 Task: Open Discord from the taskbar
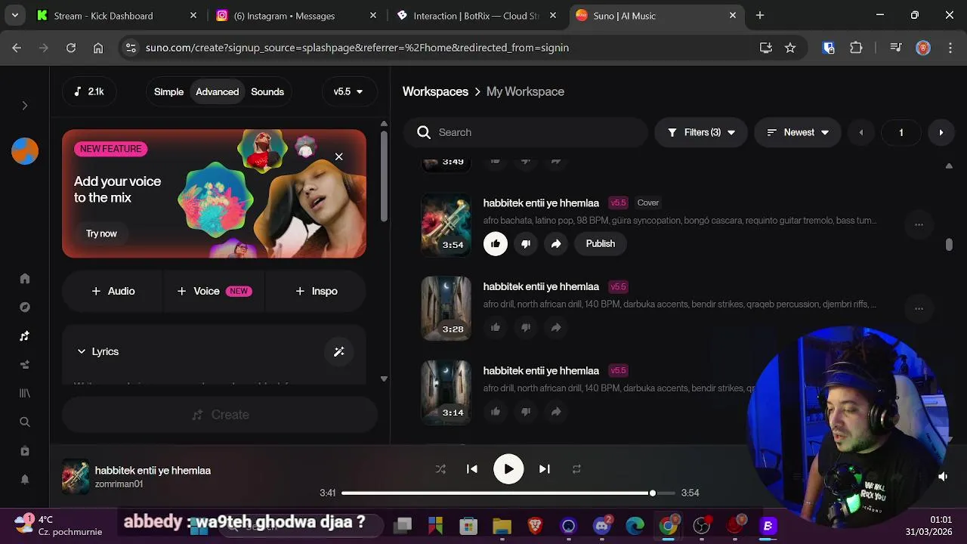pos(602,526)
